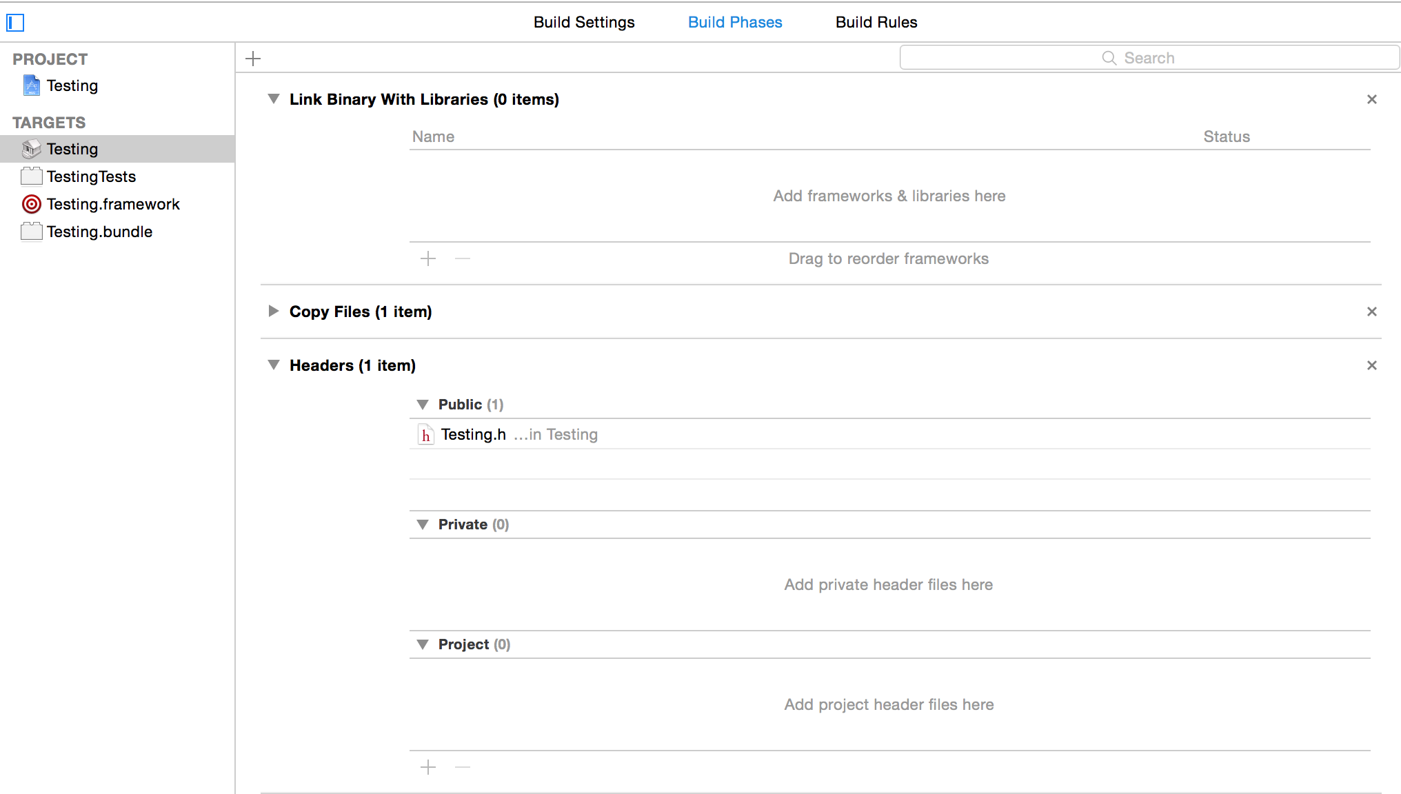
Task: Select the TestingTests target
Action: (x=117, y=176)
